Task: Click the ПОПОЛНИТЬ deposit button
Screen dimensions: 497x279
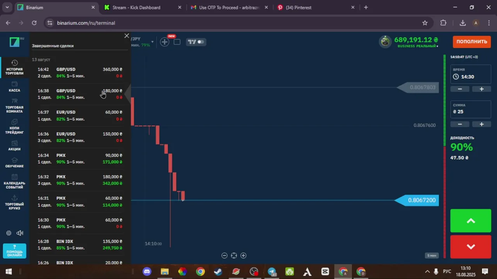Action: (472, 41)
